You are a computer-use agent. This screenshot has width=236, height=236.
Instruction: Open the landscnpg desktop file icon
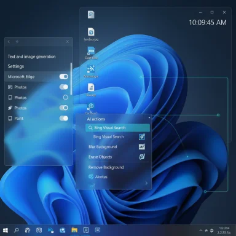click(x=91, y=32)
